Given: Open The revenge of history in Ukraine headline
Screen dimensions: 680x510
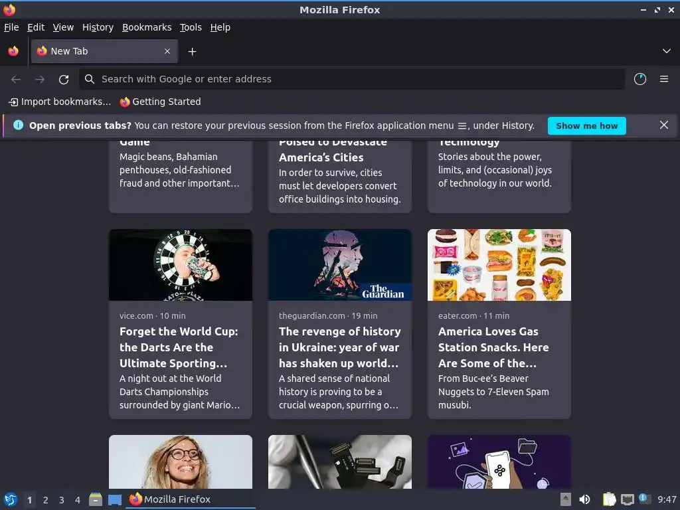Looking at the screenshot, I should [339, 347].
